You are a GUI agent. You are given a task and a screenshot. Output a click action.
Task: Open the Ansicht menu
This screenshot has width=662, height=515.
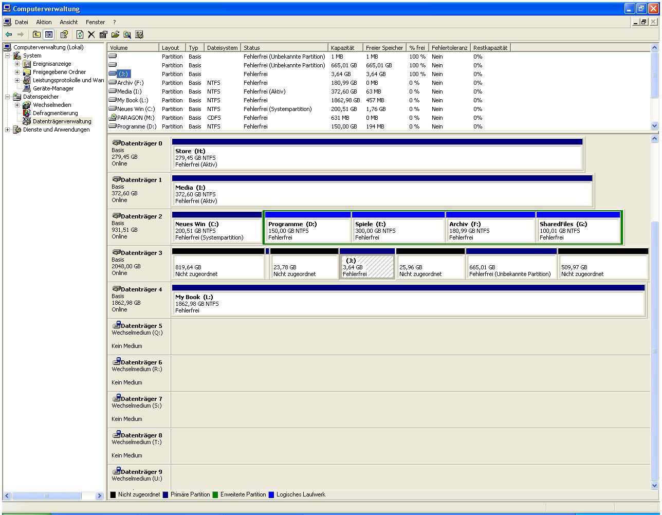point(68,22)
